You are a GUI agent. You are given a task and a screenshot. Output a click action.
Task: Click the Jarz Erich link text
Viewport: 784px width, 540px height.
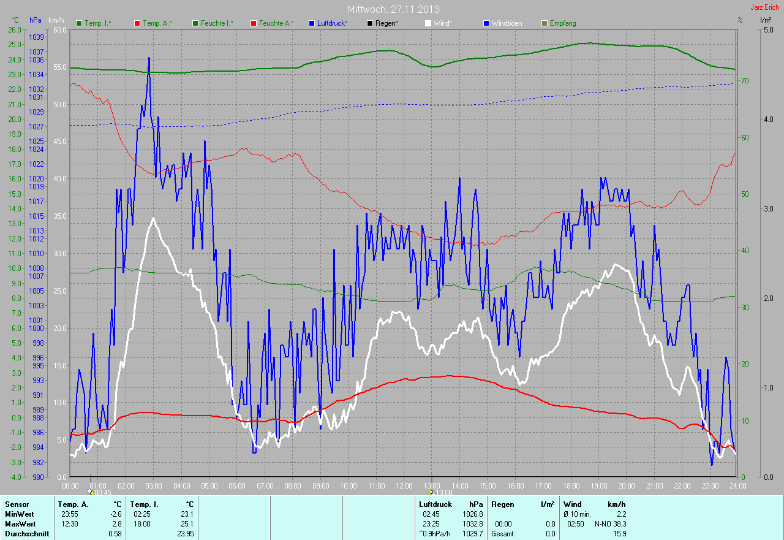pyautogui.click(x=766, y=7)
